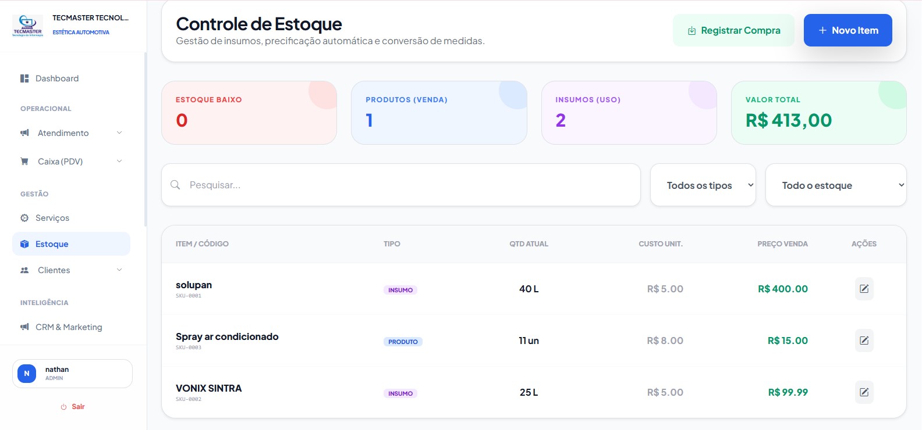Click the Registrar Compra button

733,30
